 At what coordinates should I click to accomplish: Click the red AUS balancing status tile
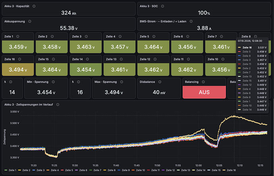(204, 92)
